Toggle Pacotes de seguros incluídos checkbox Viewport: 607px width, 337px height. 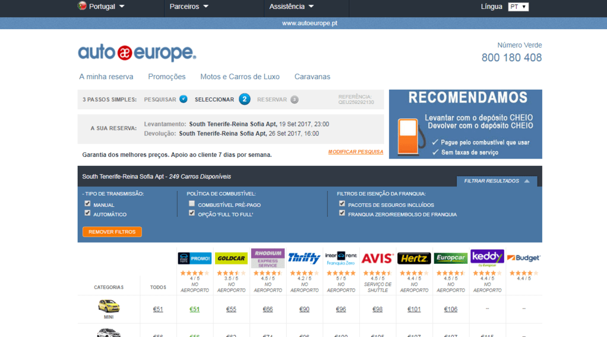pos(342,203)
